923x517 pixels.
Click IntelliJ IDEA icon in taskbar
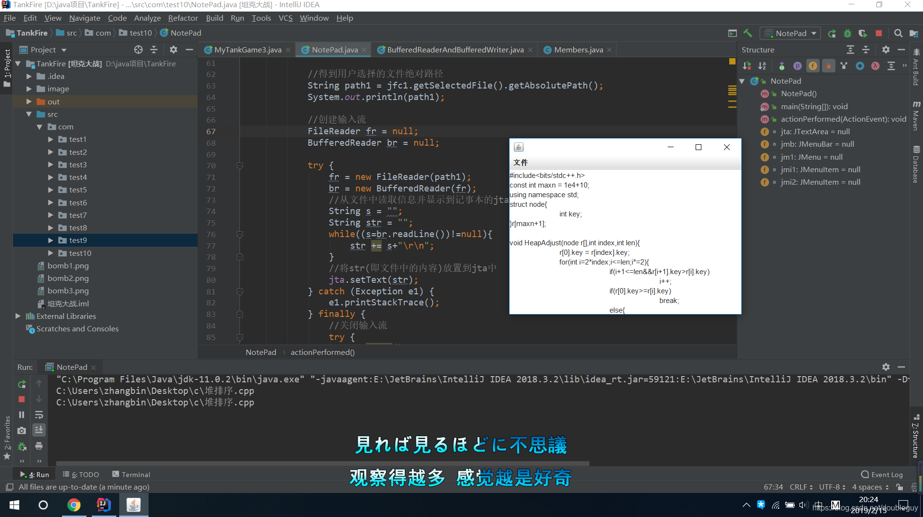[103, 505]
